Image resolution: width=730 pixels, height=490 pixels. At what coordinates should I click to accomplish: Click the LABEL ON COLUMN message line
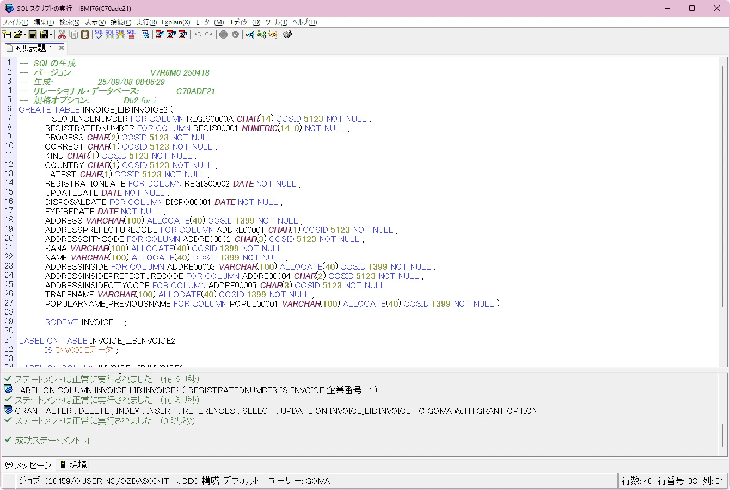coord(196,390)
